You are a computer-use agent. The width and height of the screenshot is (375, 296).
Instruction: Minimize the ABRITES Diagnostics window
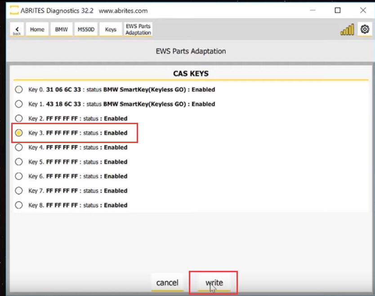click(312, 10)
